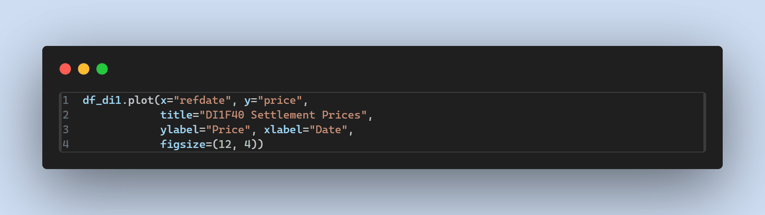
Task: Click the figsize keyword argument
Action: pos(183,144)
